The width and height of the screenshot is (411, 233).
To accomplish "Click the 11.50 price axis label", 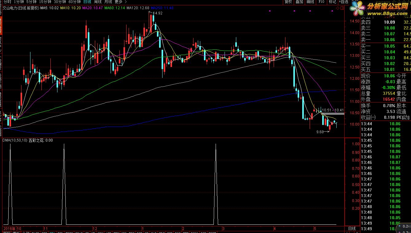I will [x=354, y=90].
